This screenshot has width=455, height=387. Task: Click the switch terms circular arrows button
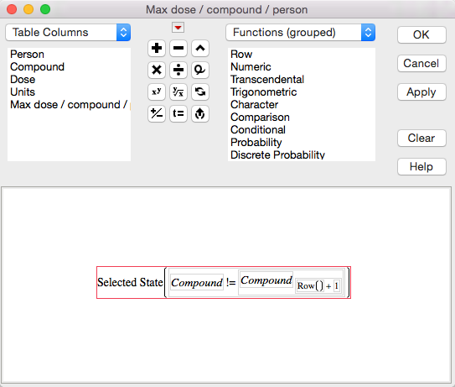pyautogui.click(x=200, y=92)
